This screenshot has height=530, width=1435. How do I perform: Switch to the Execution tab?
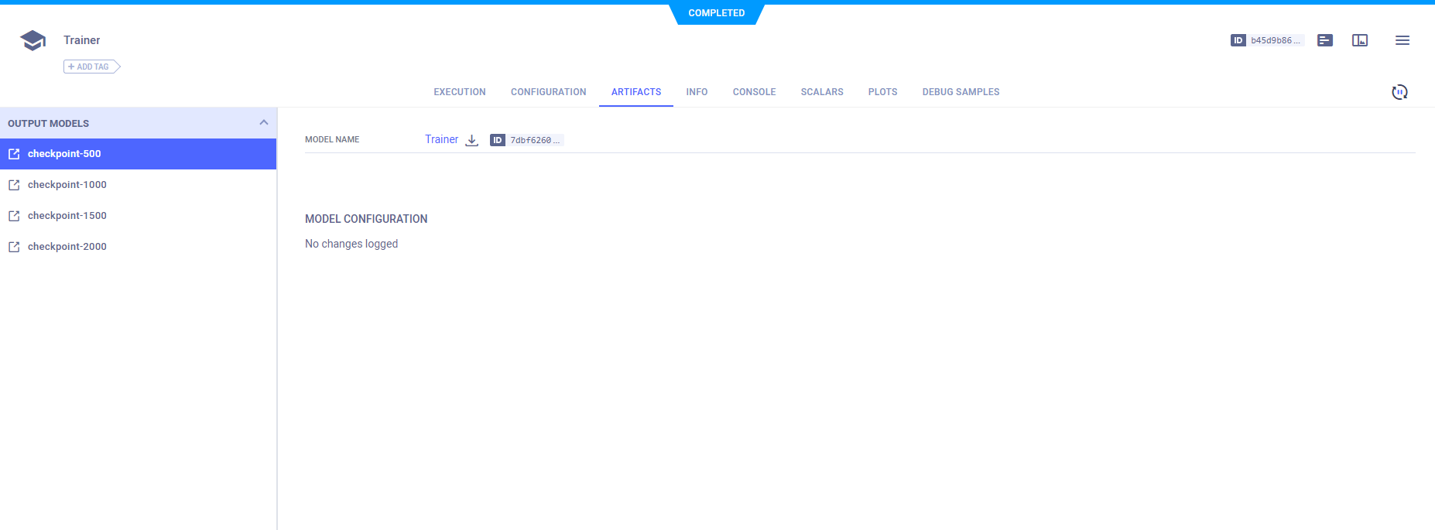pos(459,92)
